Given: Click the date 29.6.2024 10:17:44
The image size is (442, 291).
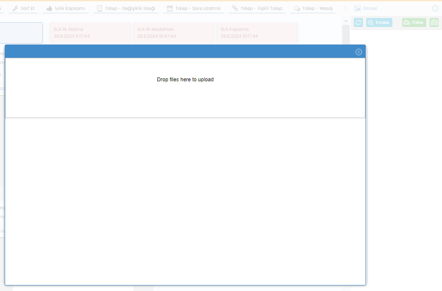Looking at the screenshot, I should click(x=239, y=36).
